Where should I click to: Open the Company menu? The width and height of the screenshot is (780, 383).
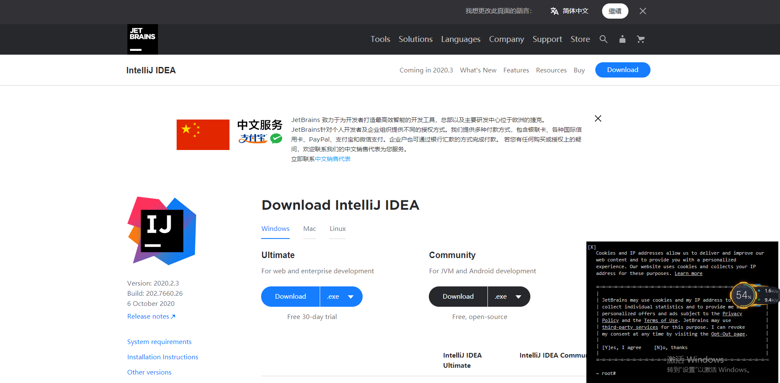(x=507, y=39)
